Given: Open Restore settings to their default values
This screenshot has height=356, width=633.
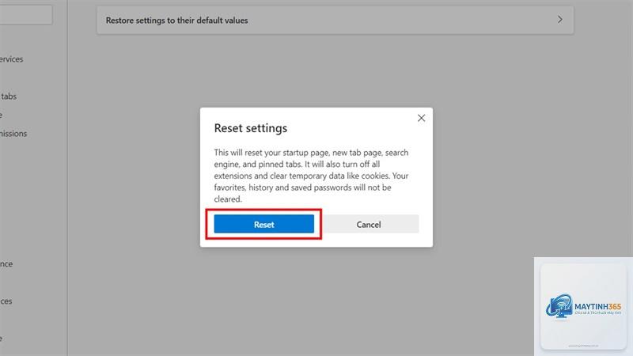Looking at the screenshot, I should click(x=335, y=21).
